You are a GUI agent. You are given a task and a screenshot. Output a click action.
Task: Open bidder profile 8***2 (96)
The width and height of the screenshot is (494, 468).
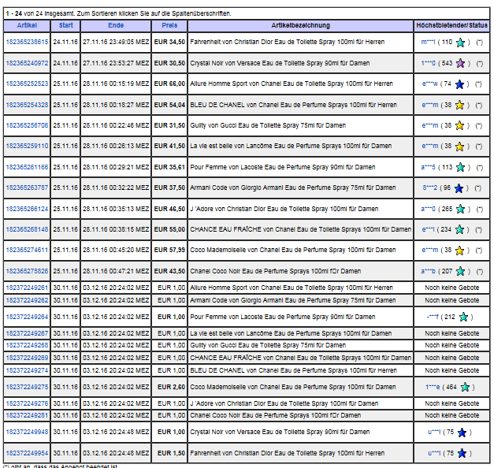tap(429, 188)
